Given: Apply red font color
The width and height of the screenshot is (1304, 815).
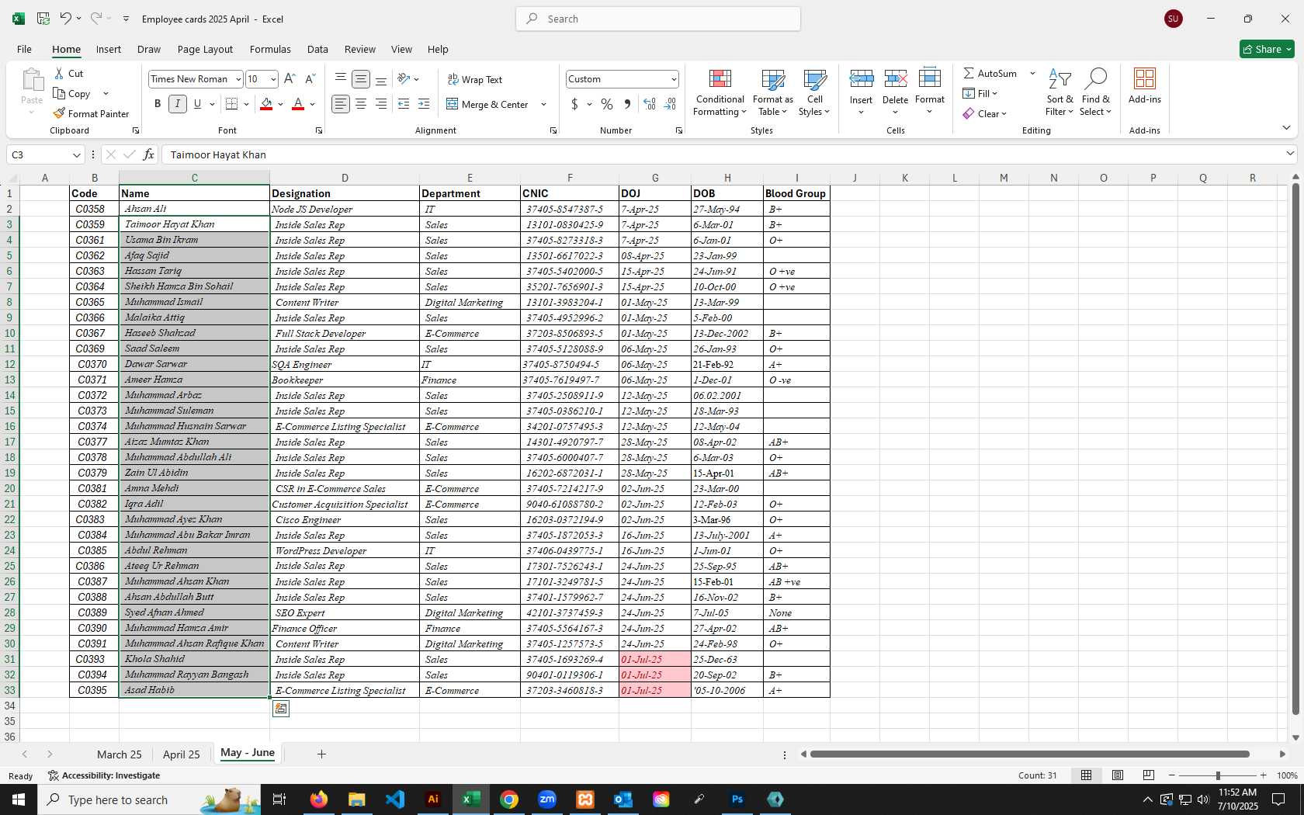Looking at the screenshot, I should pos(298,104).
